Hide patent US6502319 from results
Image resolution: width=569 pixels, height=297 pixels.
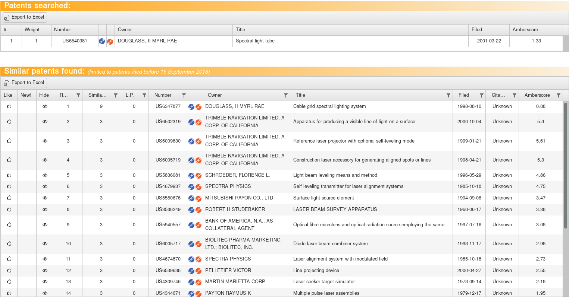click(45, 122)
